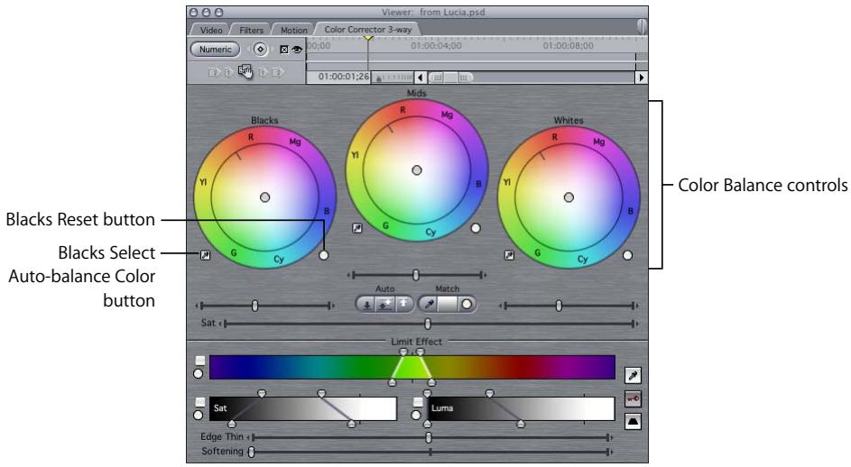Click the top-right hue range handle
The image size is (851, 467).
pyautogui.click(x=420, y=352)
